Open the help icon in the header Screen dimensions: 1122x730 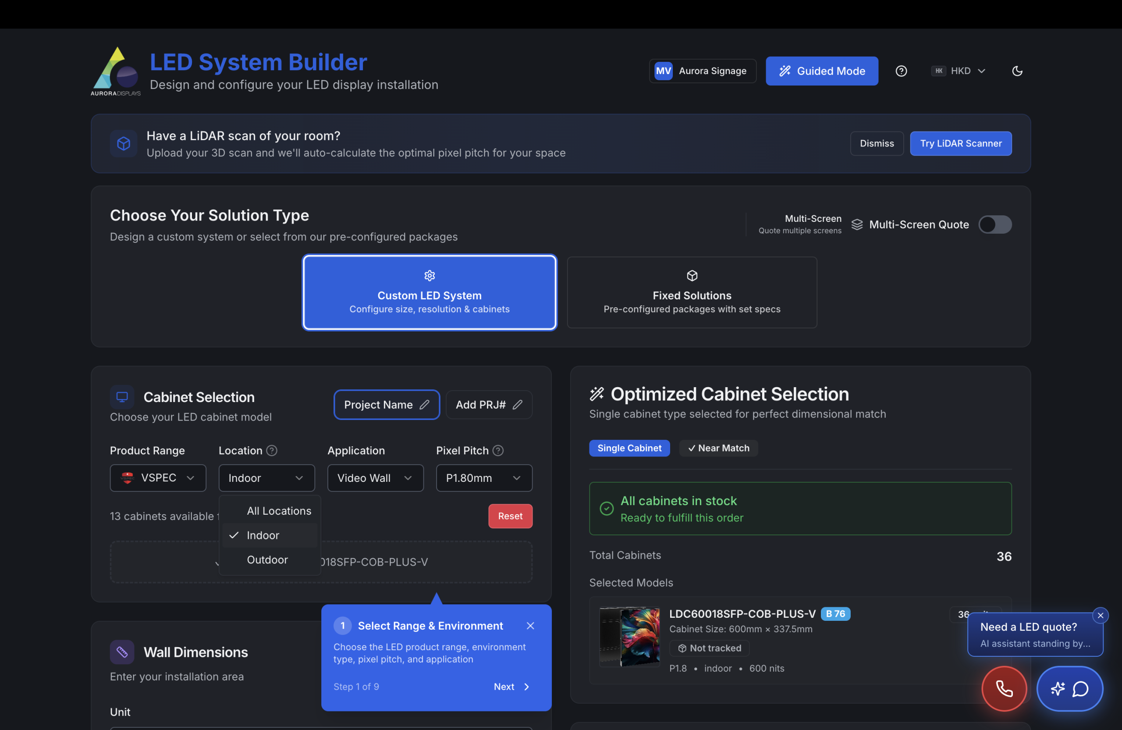tap(901, 71)
